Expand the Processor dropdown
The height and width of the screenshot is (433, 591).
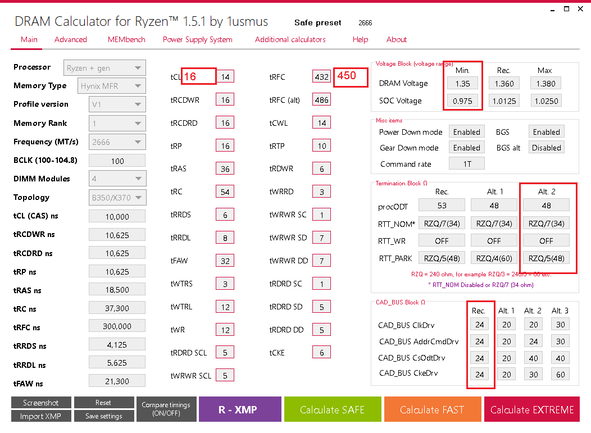[x=104, y=68]
